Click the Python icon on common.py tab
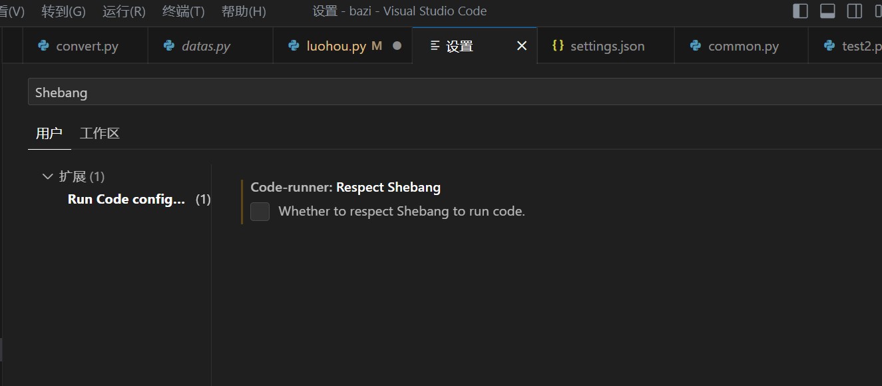This screenshot has width=882, height=386. pos(696,46)
